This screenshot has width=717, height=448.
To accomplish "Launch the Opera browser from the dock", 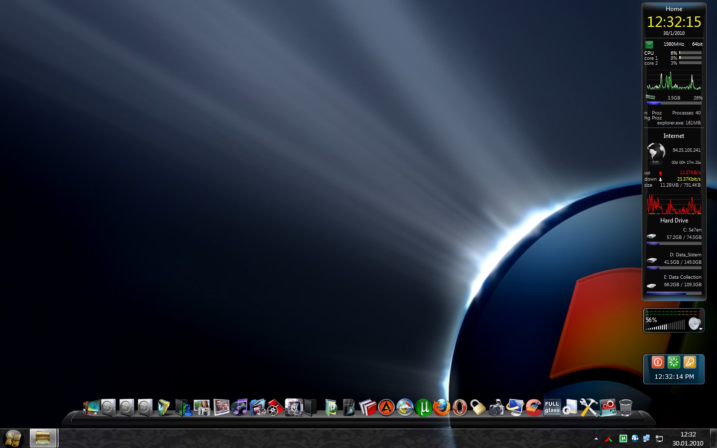I will pos(460,408).
